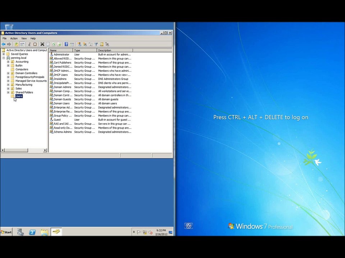Click the volume tray icon with red X

pos(151,232)
